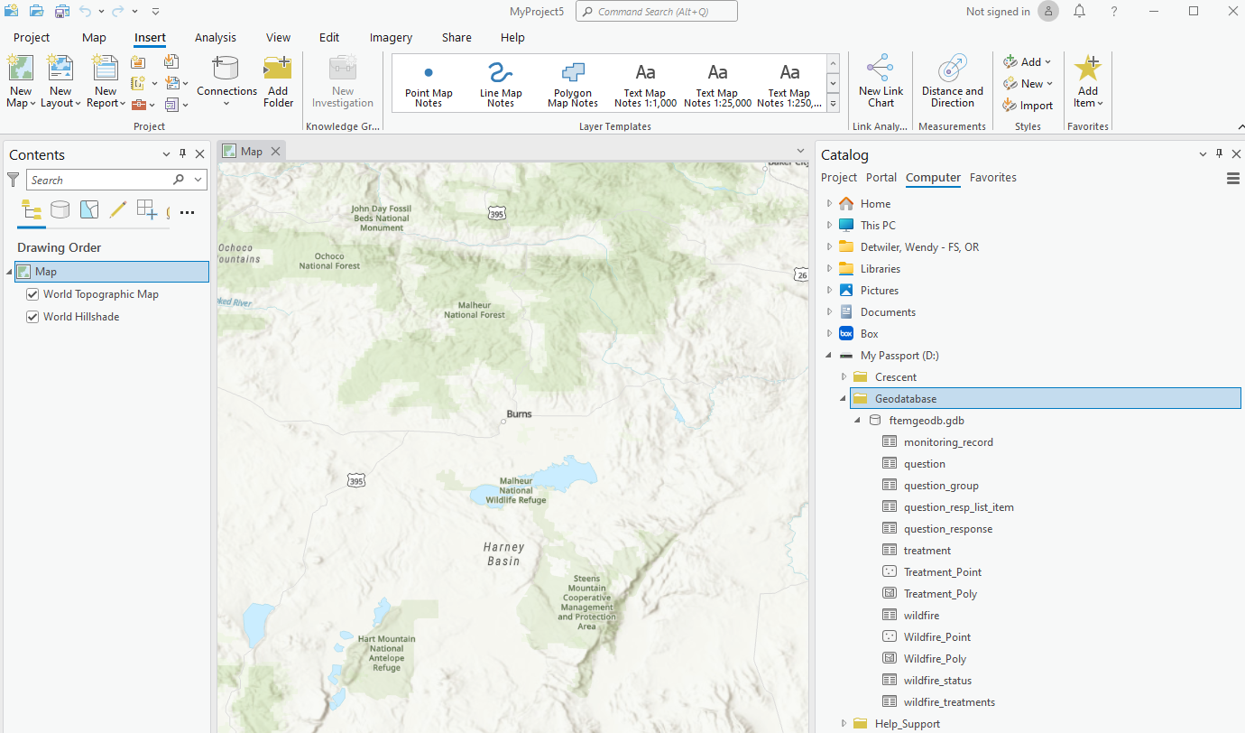
Task: Click Command Search box
Action: pyautogui.click(x=656, y=12)
